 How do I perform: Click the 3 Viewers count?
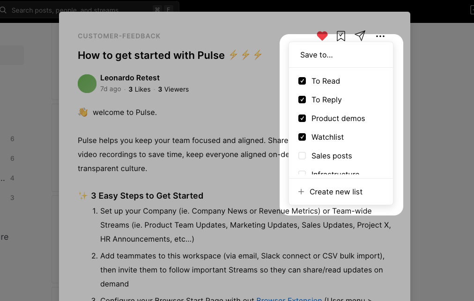[173, 89]
